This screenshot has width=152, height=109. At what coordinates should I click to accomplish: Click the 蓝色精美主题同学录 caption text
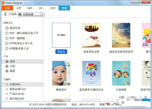[91, 90]
